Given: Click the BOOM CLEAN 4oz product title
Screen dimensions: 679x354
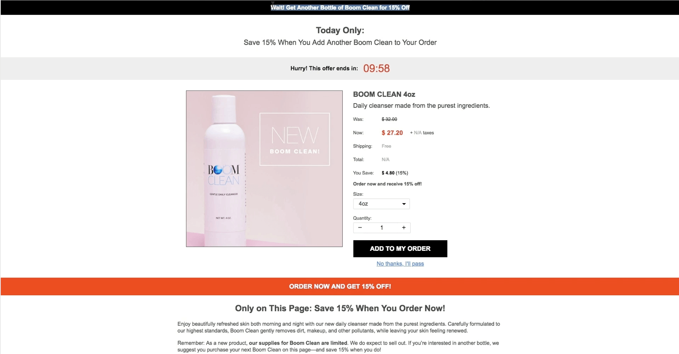Looking at the screenshot, I should 384,95.
